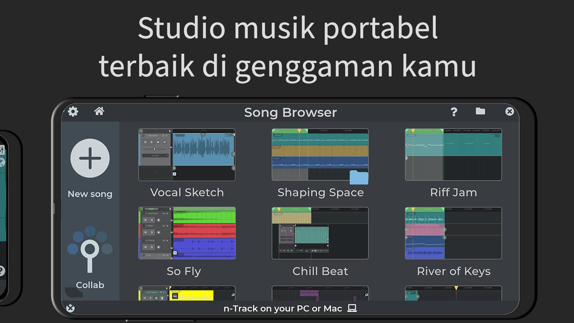Open the teal-clip song thumbnail in bottom row
Screen dimensions: 574x323
[453, 293]
